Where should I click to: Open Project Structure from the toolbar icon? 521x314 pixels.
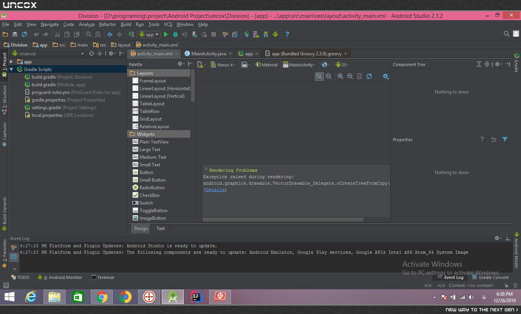click(235, 34)
